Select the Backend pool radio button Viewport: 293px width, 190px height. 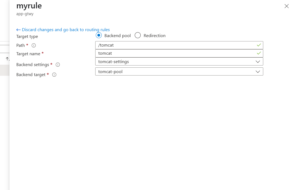99,35
